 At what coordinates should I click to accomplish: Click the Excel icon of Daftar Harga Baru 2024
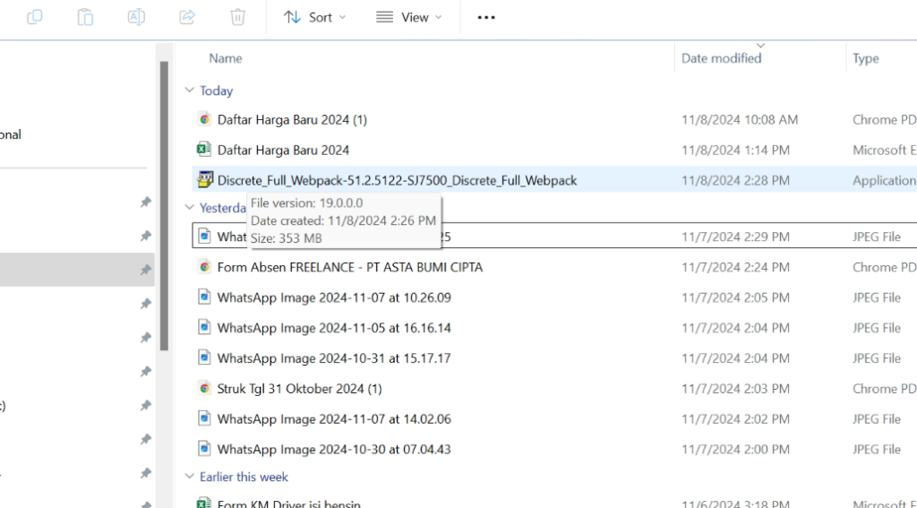(x=204, y=150)
